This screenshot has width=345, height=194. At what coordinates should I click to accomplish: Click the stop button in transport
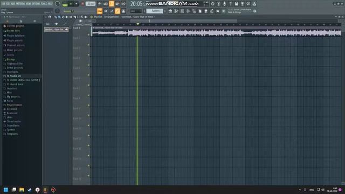pos(77,4)
